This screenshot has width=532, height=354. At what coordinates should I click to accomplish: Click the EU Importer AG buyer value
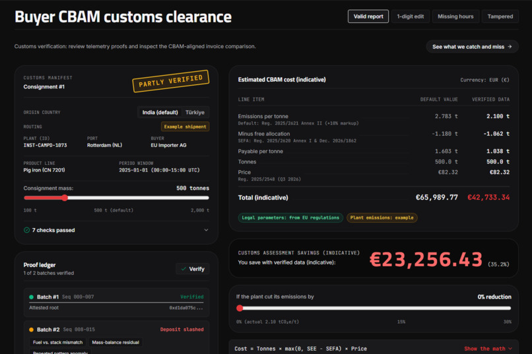pyautogui.click(x=168, y=145)
